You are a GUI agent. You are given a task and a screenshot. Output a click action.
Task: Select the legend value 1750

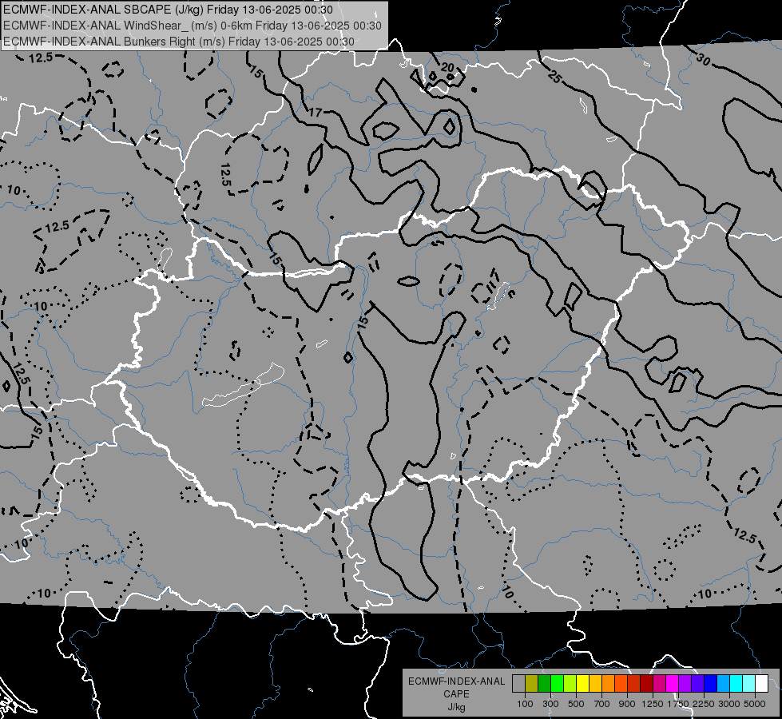tap(678, 704)
